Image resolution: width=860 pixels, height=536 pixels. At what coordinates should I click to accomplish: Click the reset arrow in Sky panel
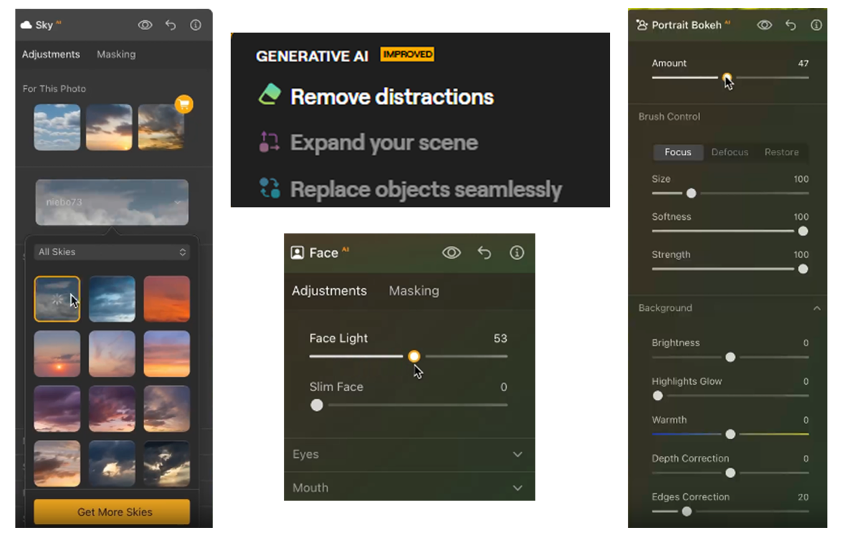(x=171, y=25)
